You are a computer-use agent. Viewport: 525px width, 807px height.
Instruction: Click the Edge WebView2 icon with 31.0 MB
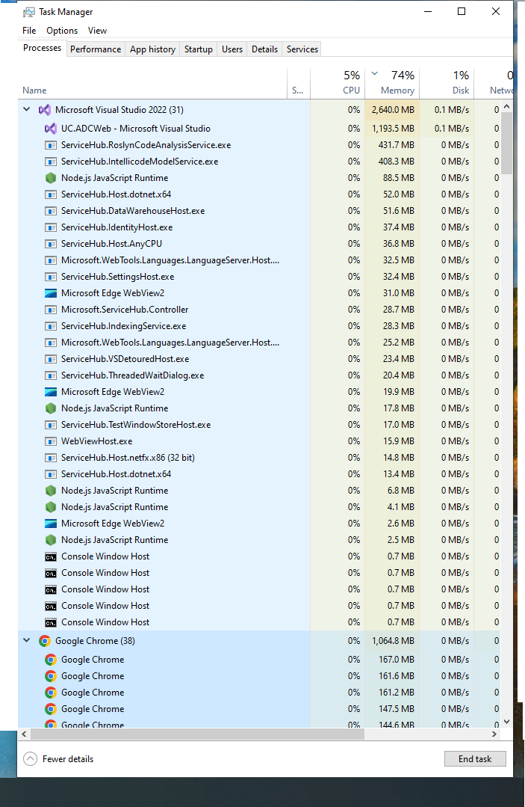click(50, 293)
